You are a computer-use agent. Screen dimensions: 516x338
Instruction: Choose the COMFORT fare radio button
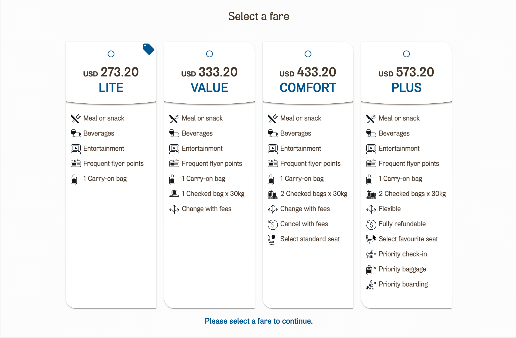308,54
